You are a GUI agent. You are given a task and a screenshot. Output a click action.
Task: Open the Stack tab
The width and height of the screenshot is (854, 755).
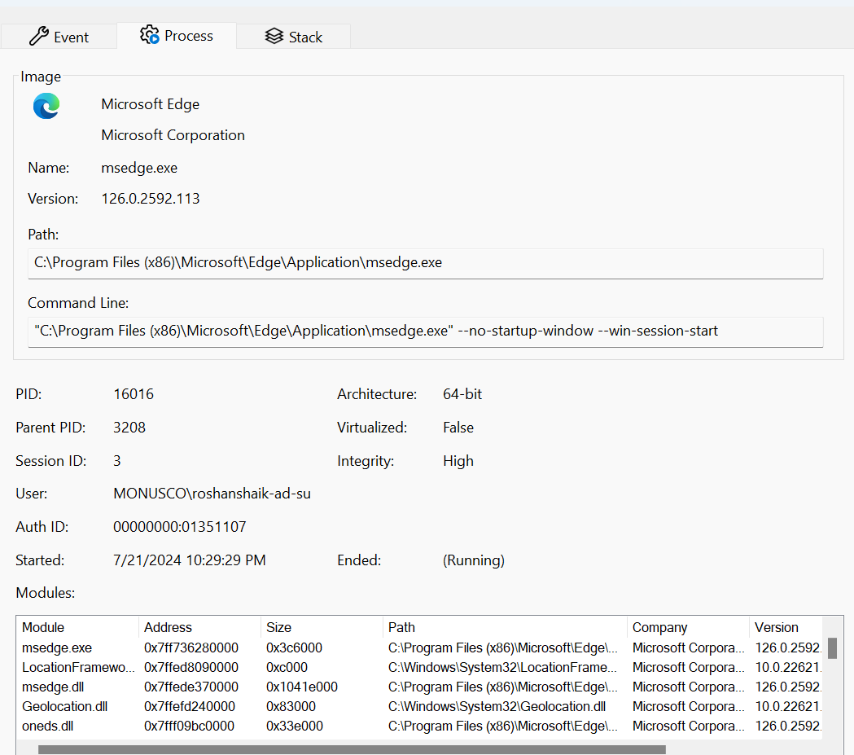click(294, 37)
